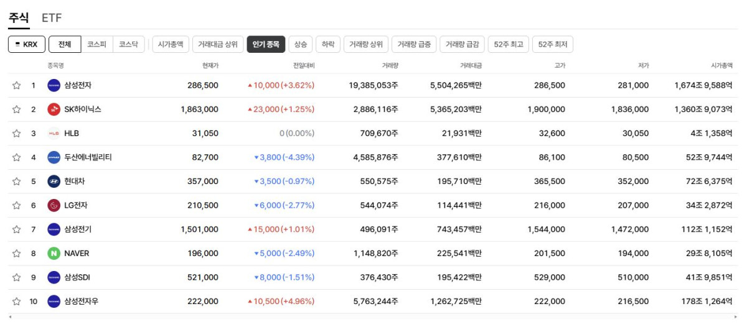The height and width of the screenshot is (327, 747).
Task: Click the 두산에너빌리티 logo icon
Action: click(54, 157)
